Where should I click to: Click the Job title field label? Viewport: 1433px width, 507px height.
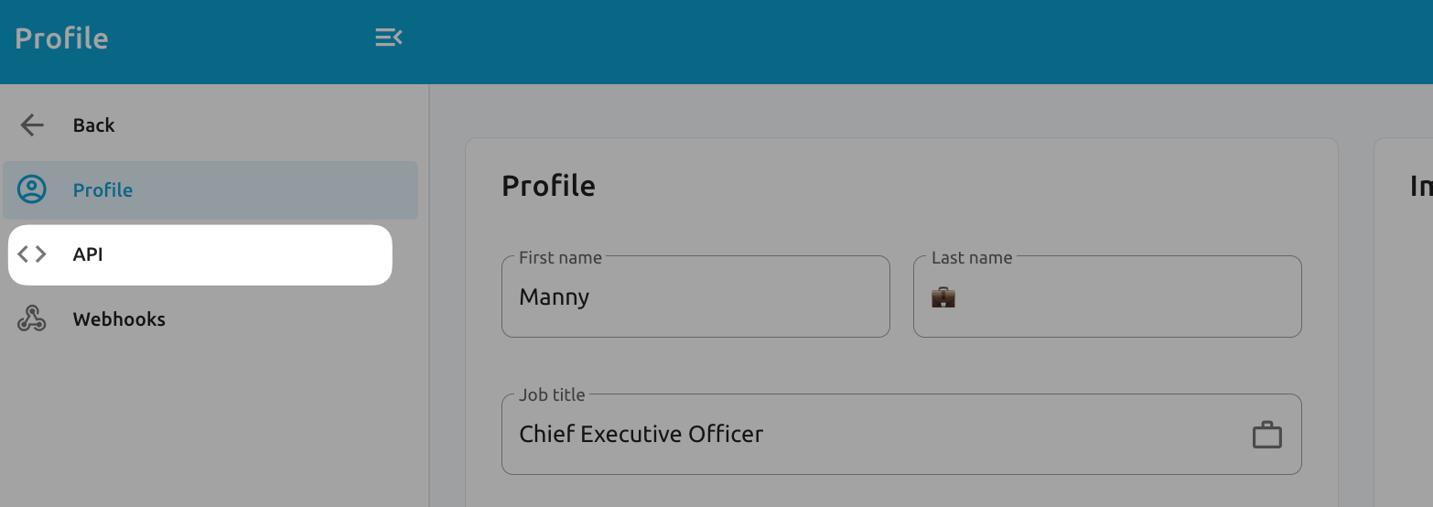(x=552, y=395)
